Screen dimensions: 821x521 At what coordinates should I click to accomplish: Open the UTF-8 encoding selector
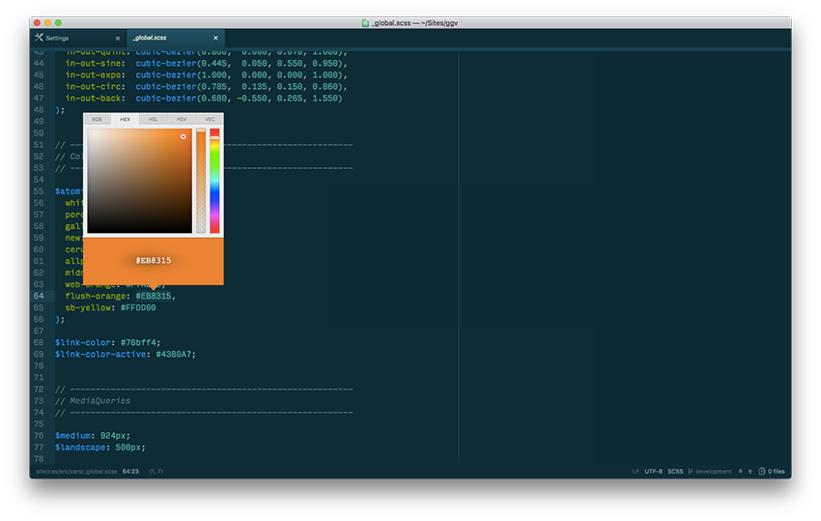(654, 472)
